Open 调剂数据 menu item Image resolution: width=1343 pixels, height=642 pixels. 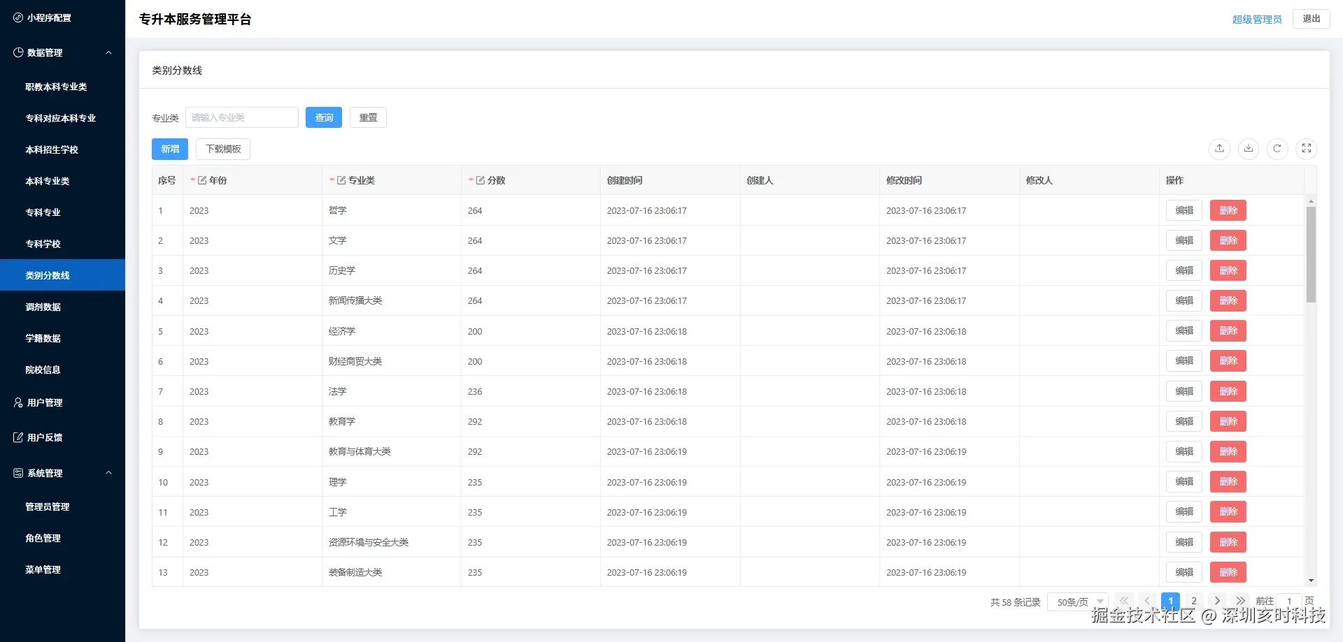(x=62, y=307)
